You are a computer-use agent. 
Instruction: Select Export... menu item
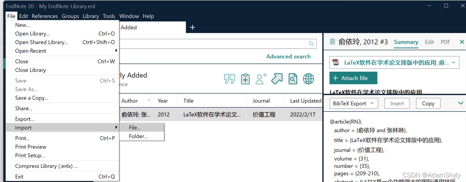click(62, 119)
